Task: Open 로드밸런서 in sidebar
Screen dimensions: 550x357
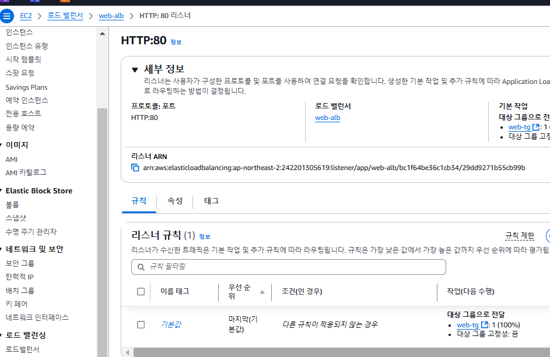Action: (22, 349)
